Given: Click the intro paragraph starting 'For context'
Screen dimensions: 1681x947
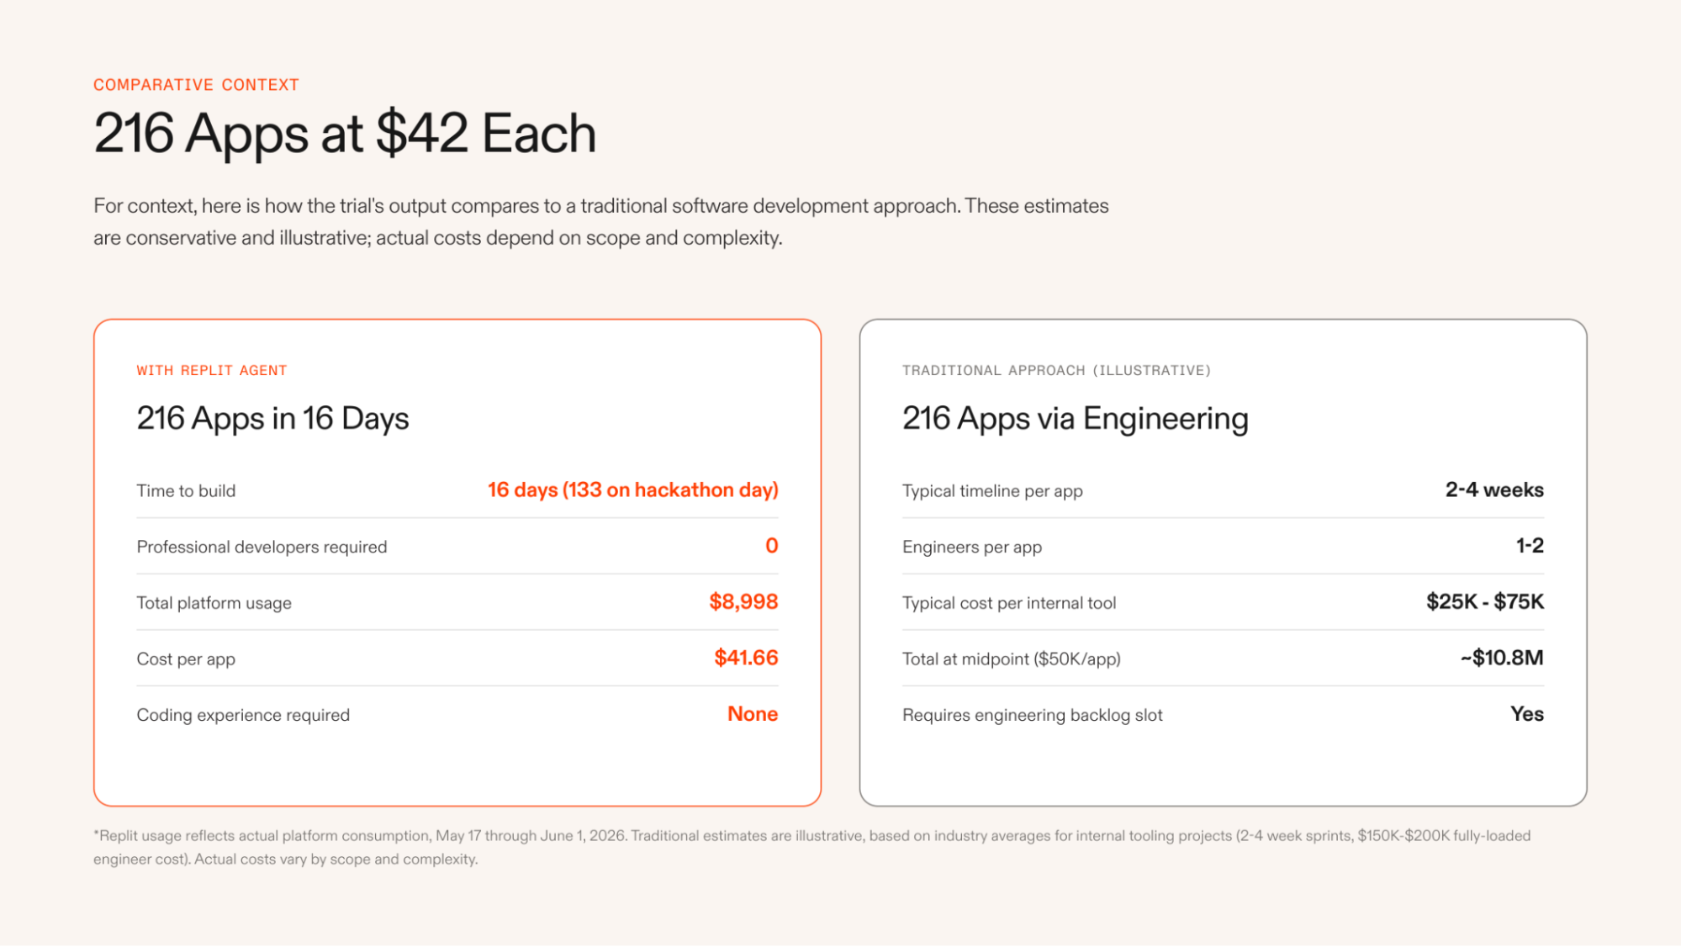Looking at the screenshot, I should pos(601,222).
